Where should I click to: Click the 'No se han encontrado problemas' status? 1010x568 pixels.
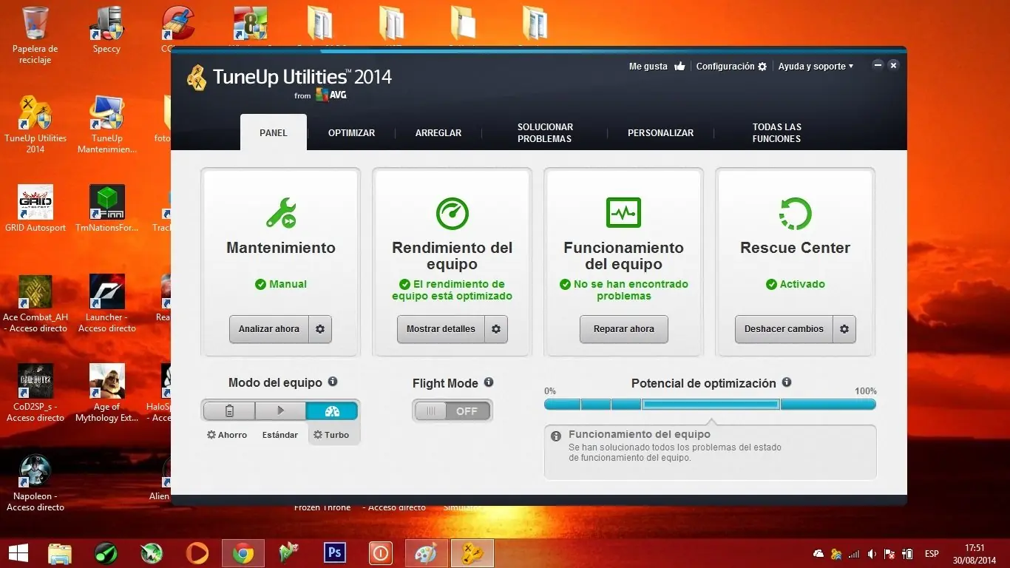click(623, 290)
